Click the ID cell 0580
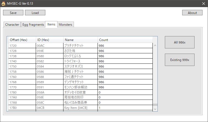Screen dimensions: 208x122 50,56
